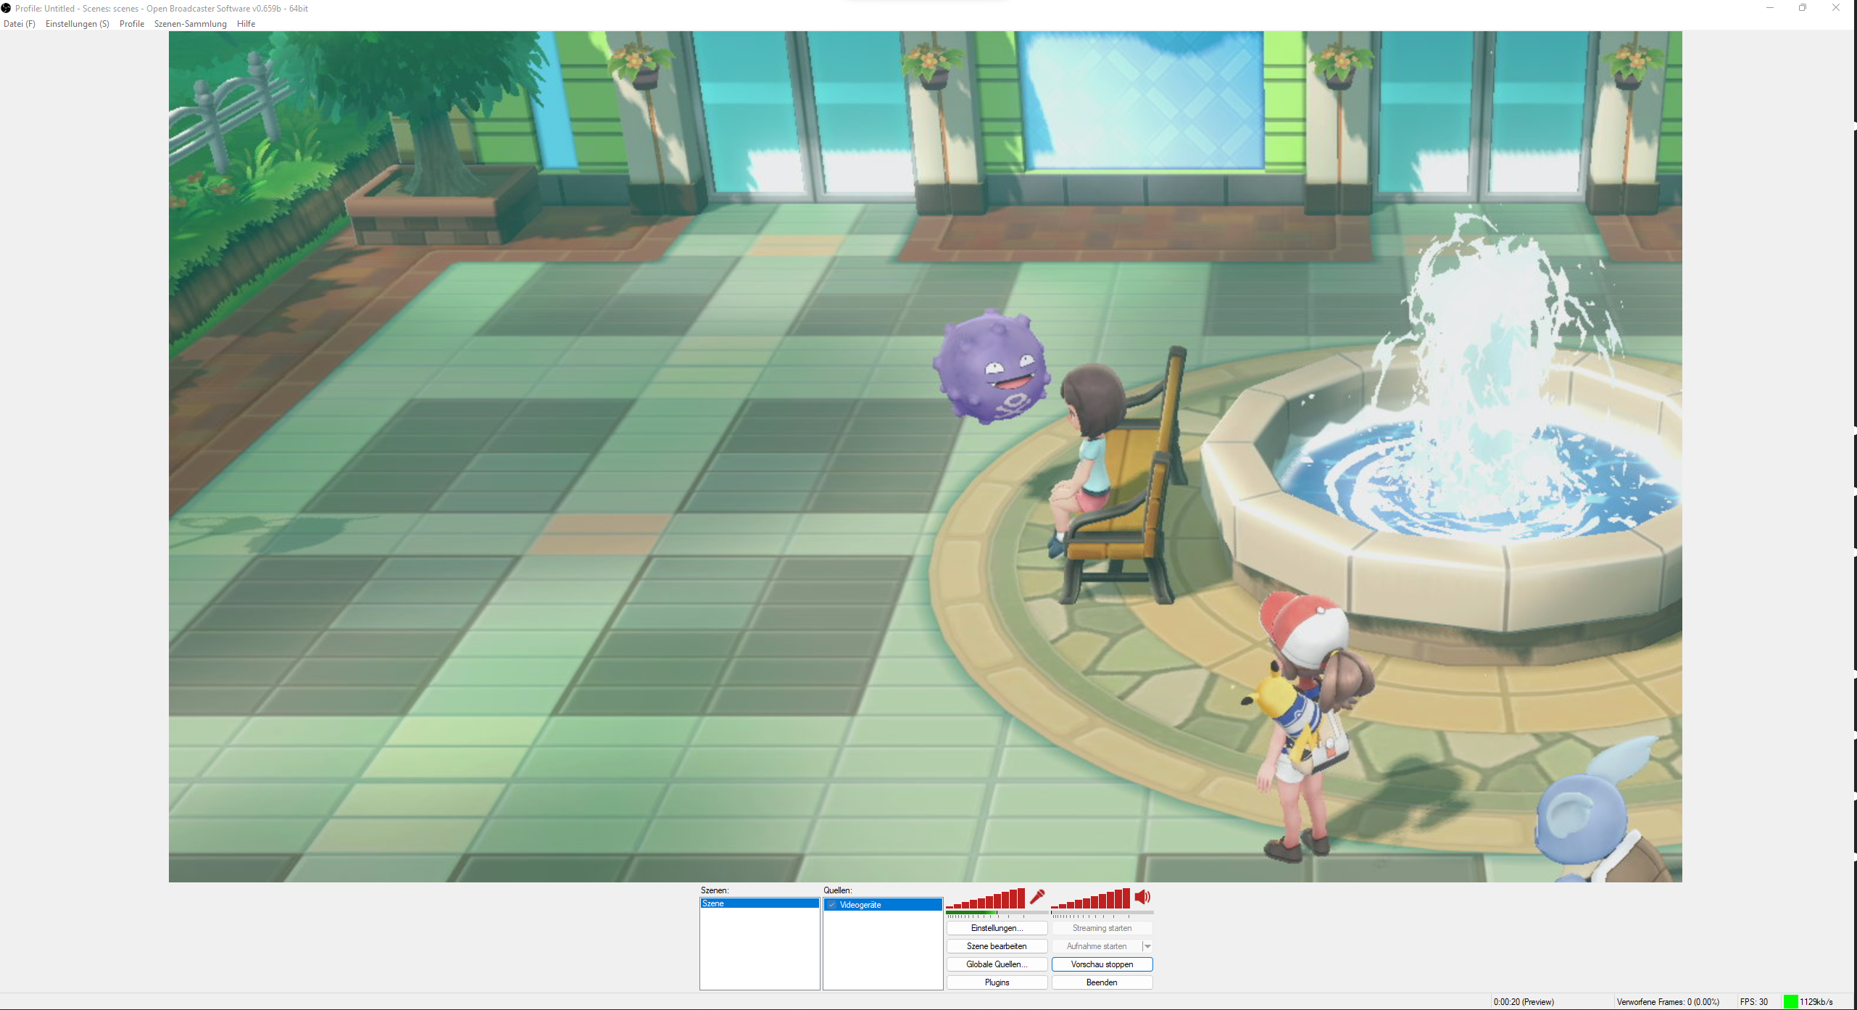This screenshot has height=1010, width=1857.
Task: Click the game preview video area
Action: tap(925, 457)
